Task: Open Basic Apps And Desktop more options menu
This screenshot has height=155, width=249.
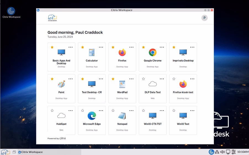Action: [70, 47]
